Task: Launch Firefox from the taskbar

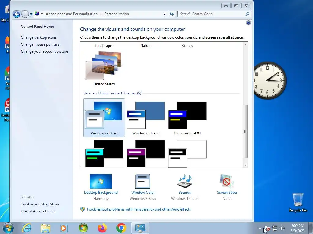Action: click(102, 228)
